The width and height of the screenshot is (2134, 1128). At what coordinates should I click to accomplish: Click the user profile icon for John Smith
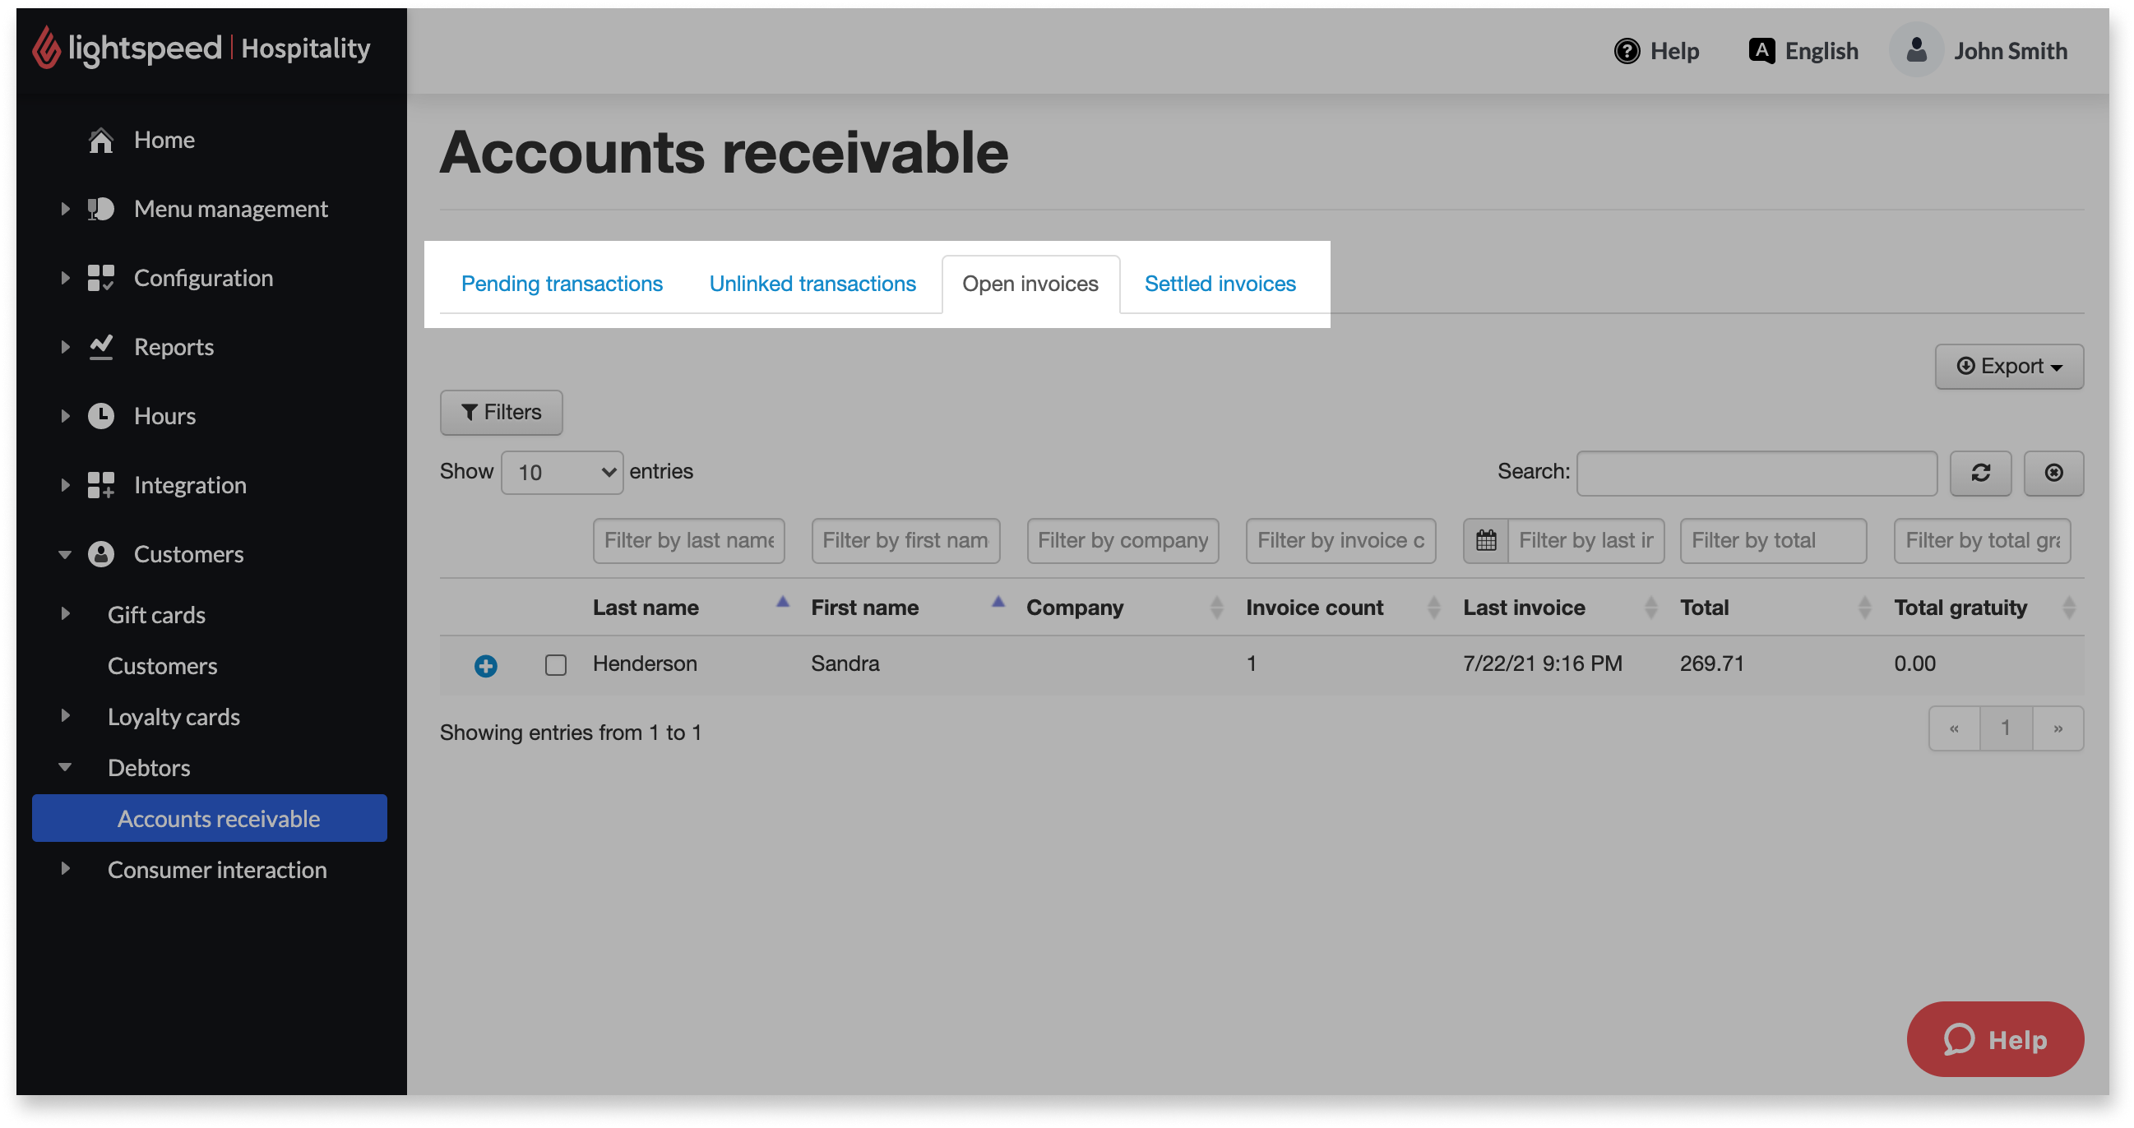tap(1917, 49)
